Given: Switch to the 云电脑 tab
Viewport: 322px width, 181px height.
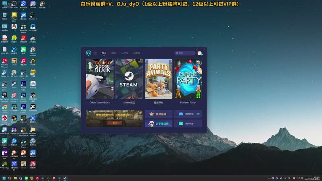Looking at the screenshot, I should pos(136,53).
